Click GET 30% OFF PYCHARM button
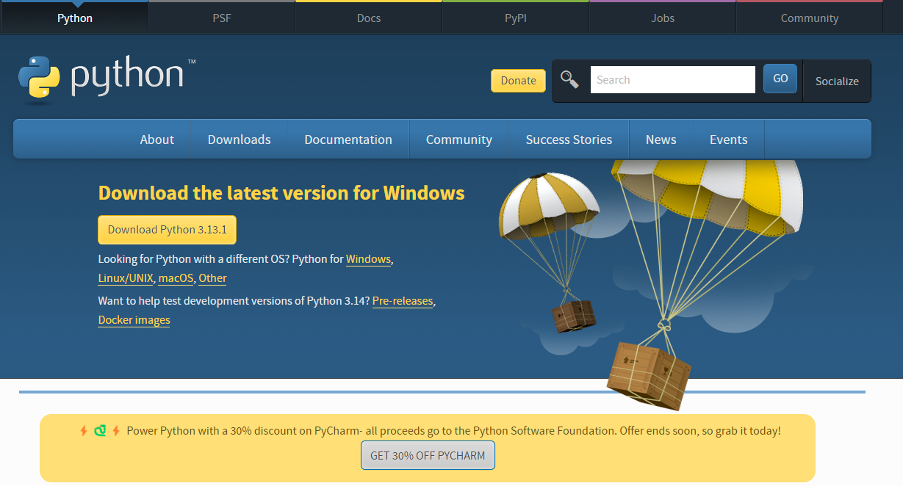 (x=428, y=455)
